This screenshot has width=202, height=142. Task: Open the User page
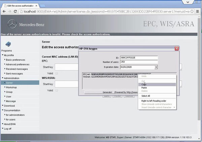(x=8, y=96)
